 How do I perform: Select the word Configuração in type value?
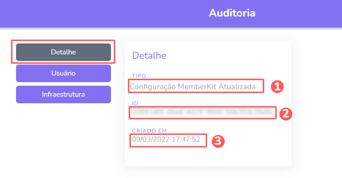click(x=153, y=87)
